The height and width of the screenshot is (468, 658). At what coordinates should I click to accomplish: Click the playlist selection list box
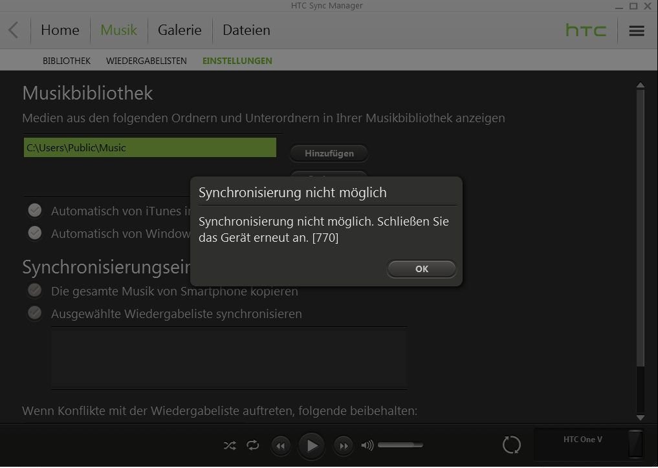click(x=229, y=359)
